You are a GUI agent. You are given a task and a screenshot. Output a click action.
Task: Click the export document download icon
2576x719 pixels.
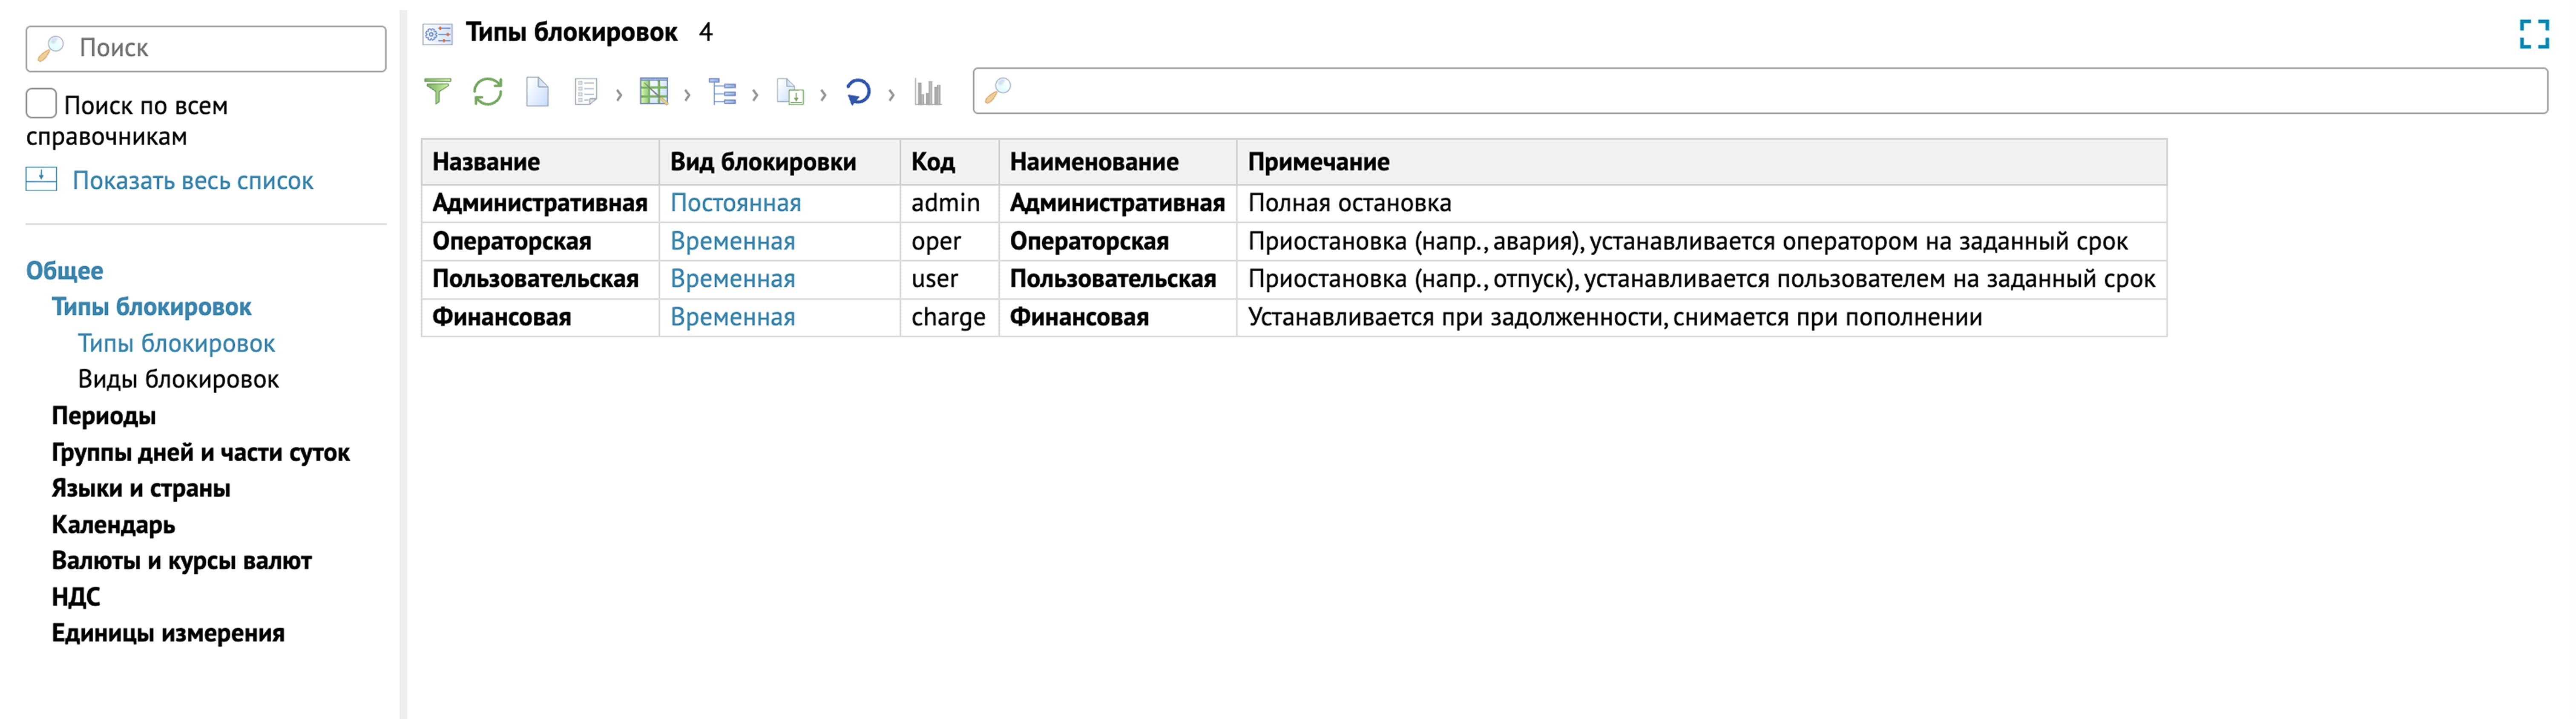pyautogui.click(x=790, y=92)
